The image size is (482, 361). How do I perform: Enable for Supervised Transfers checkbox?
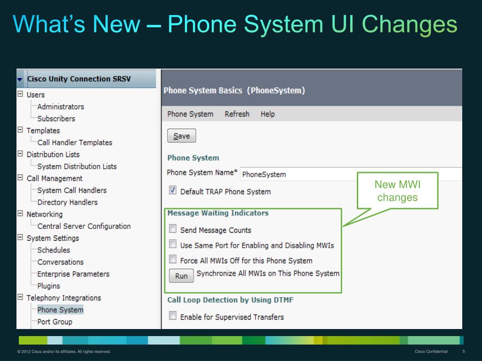pyautogui.click(x=173, y=315)
